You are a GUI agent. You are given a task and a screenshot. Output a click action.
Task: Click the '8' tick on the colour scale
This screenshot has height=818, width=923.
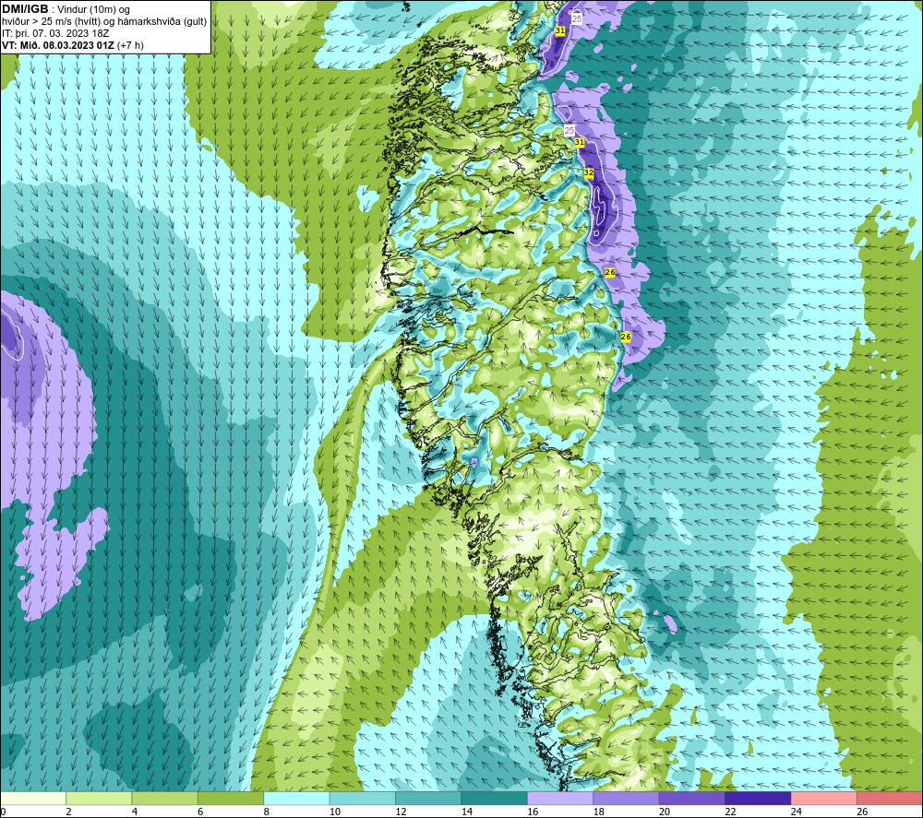tap(267, 812)
